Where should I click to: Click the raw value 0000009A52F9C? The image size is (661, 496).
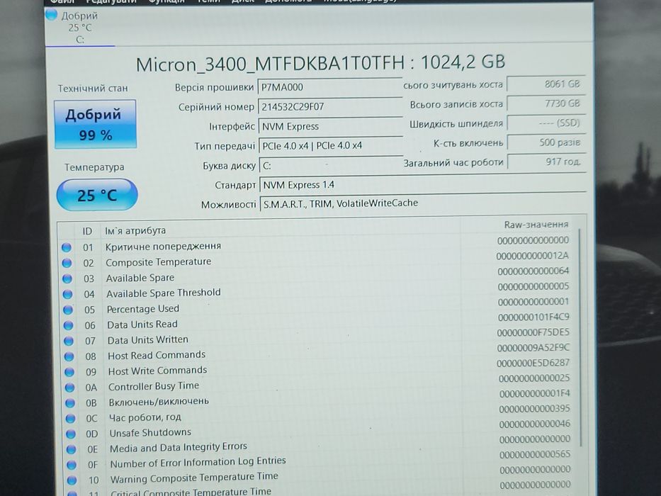(533, 348)
